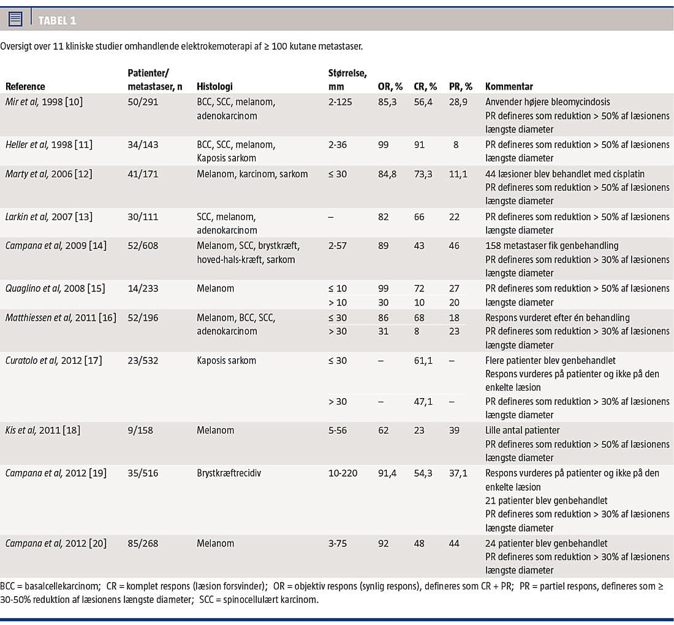The width and height of the screenshot is (674, 625).
Task: Click the 34/143 patients cell
Action: 143,145
